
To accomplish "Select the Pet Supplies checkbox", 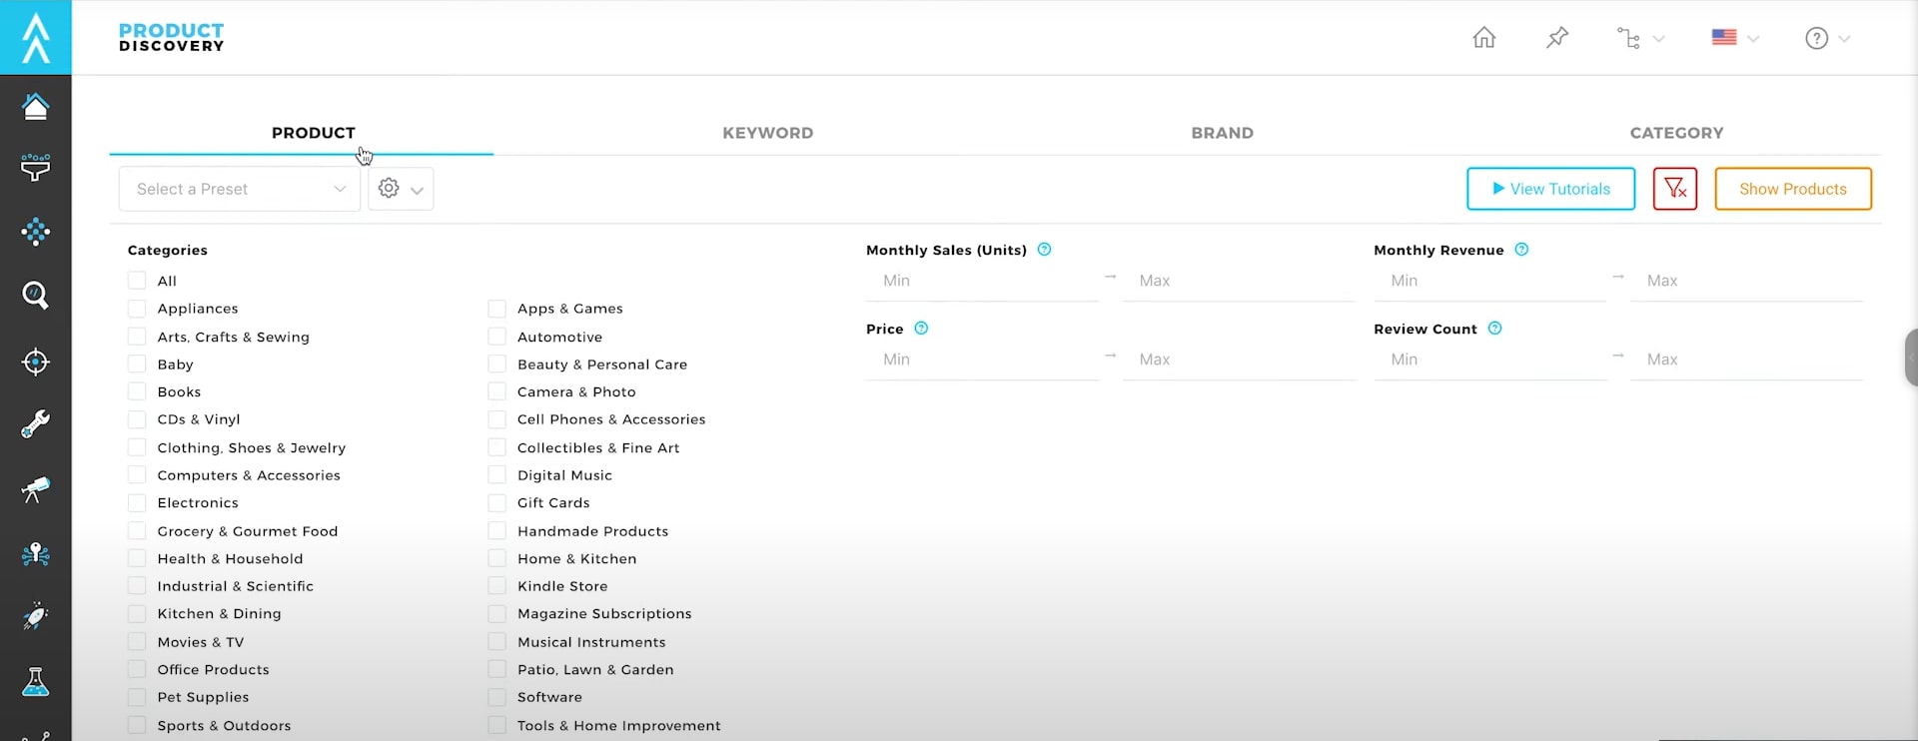I will click(x=137, y=697).
